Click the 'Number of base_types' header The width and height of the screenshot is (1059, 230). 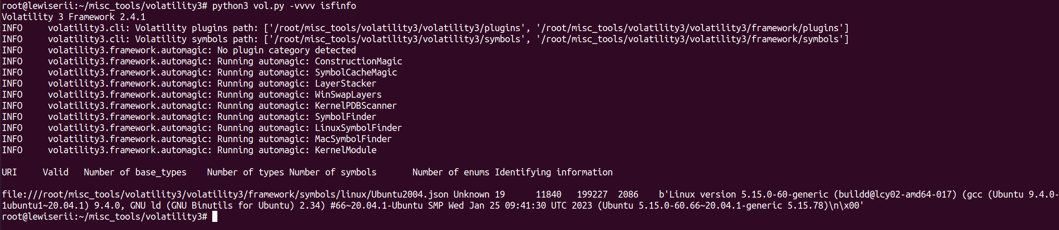point(135,172)
